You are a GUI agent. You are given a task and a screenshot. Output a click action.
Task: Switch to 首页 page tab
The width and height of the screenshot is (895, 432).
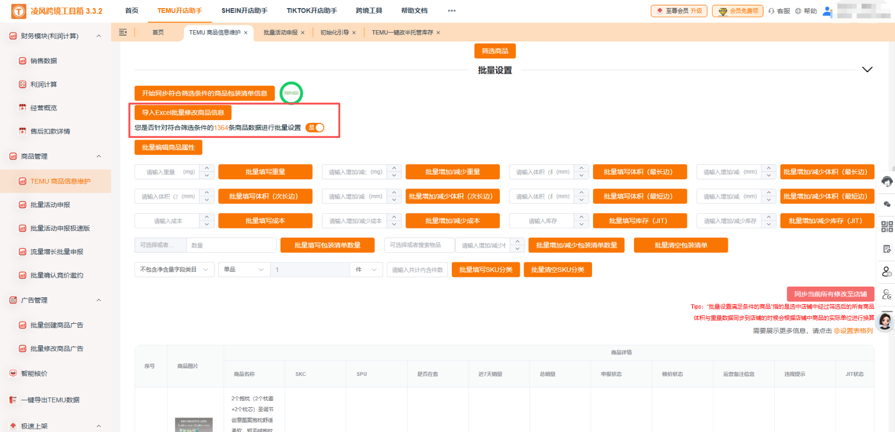158,32
